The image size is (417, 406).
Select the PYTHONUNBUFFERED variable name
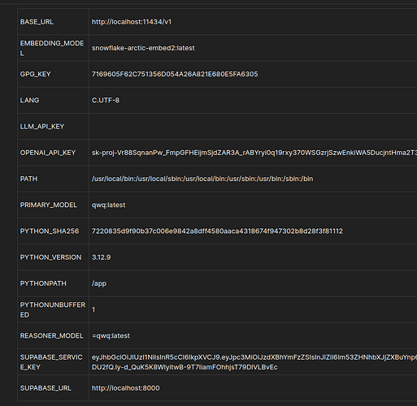[x=53, y=309]
